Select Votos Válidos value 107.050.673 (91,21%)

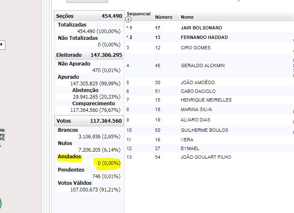95,189
